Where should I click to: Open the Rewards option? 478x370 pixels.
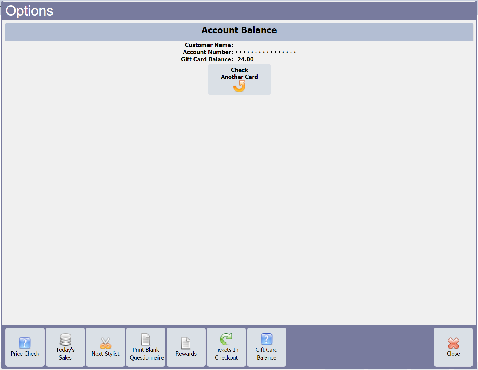pyautogui.click(x=186, y=347)
